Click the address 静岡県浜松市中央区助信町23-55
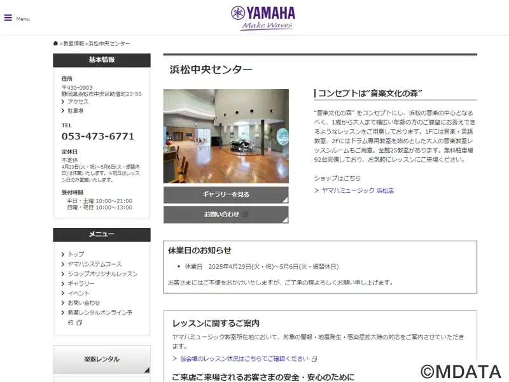The height and width of the screenshot is (382, 509). point(102,94)
